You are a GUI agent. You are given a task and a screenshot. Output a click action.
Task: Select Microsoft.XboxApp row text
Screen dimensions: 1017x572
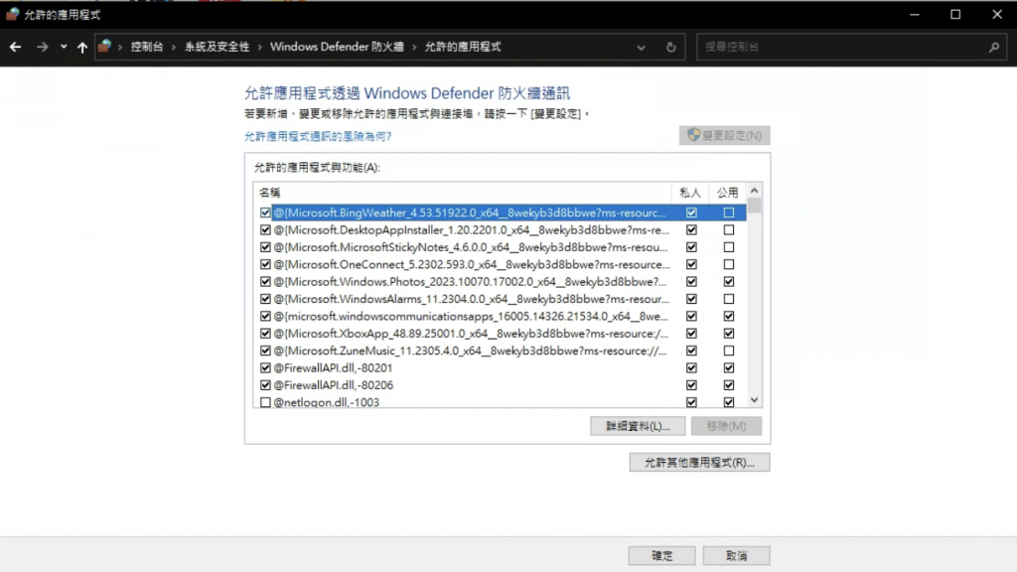pyautogui.click(x=471, y=334)
